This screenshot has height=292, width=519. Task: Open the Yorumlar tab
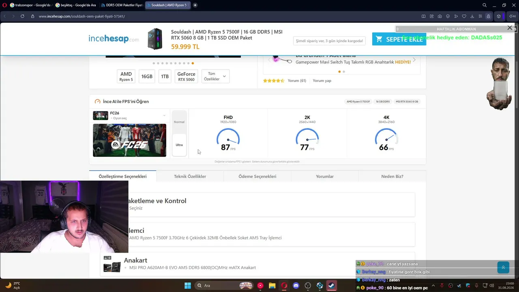coord(325,176)
